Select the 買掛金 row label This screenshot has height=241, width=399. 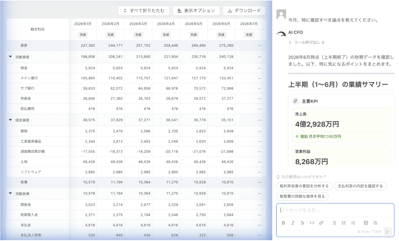pos(26,205)
